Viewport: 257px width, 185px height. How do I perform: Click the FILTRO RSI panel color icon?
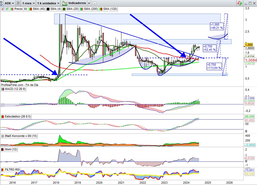point(3,170)
